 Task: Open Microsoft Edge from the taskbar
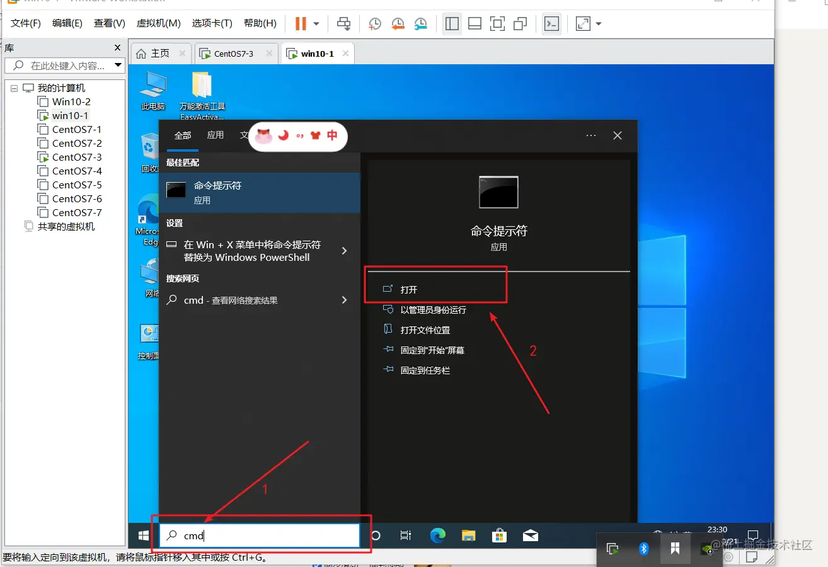coord(437,535)
